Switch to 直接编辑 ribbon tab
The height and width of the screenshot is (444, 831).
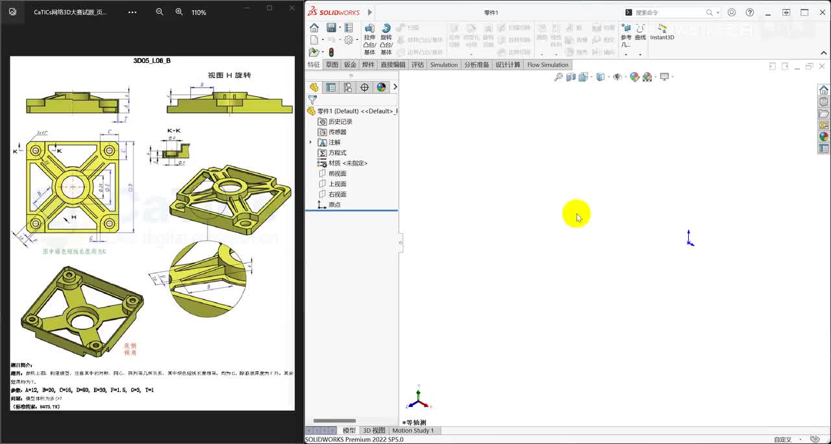[x=393, y=65]
